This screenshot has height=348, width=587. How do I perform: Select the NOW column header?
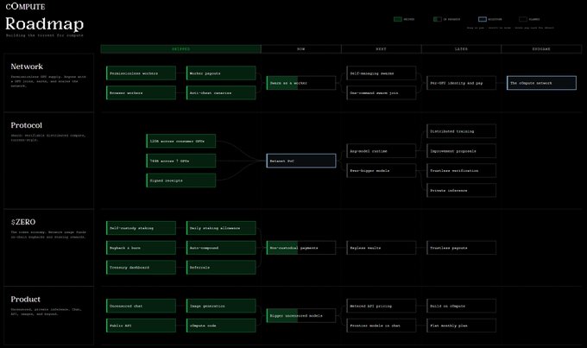tap(301, 49)
